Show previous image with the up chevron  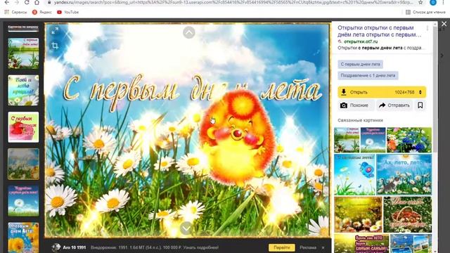coord(189,32)
